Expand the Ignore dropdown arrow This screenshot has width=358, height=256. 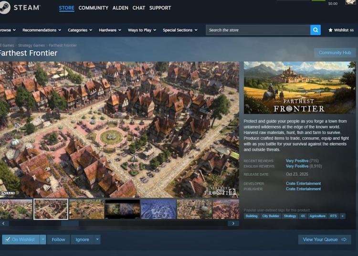97,239
